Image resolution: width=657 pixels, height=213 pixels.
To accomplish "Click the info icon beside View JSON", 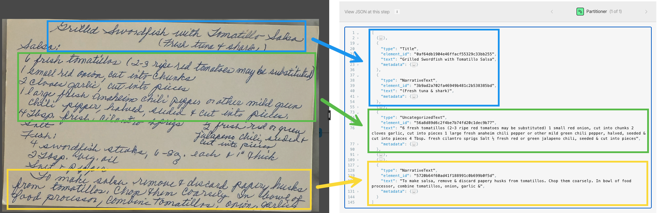I will 397,12.
